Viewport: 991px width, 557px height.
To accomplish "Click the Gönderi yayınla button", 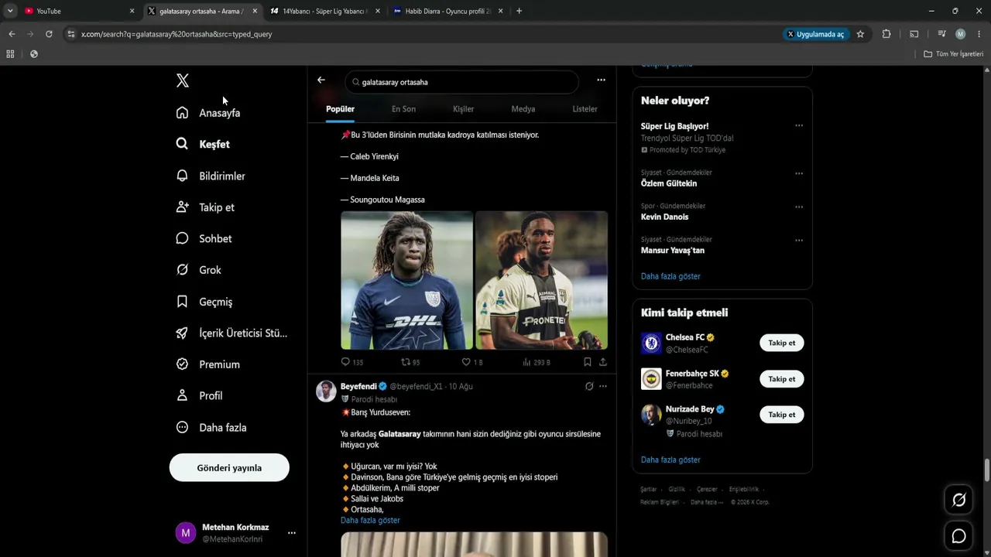I will 229,467.
